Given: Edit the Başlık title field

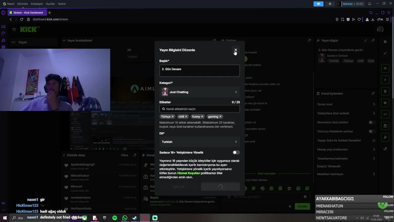Looking at the screenshot, I should [199, 71].
